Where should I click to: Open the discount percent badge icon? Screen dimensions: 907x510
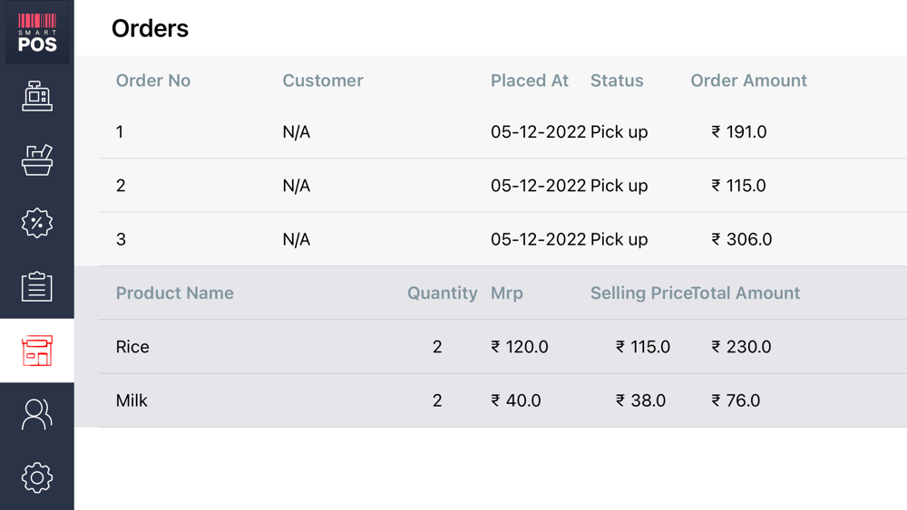[x=37, y=223]
